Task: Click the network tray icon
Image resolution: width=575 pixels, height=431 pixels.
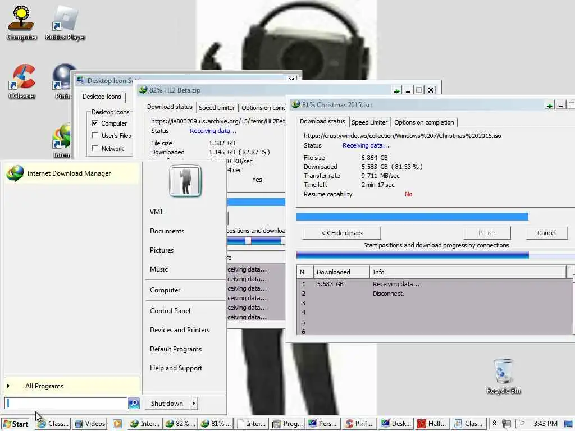Action: point(506,424)
